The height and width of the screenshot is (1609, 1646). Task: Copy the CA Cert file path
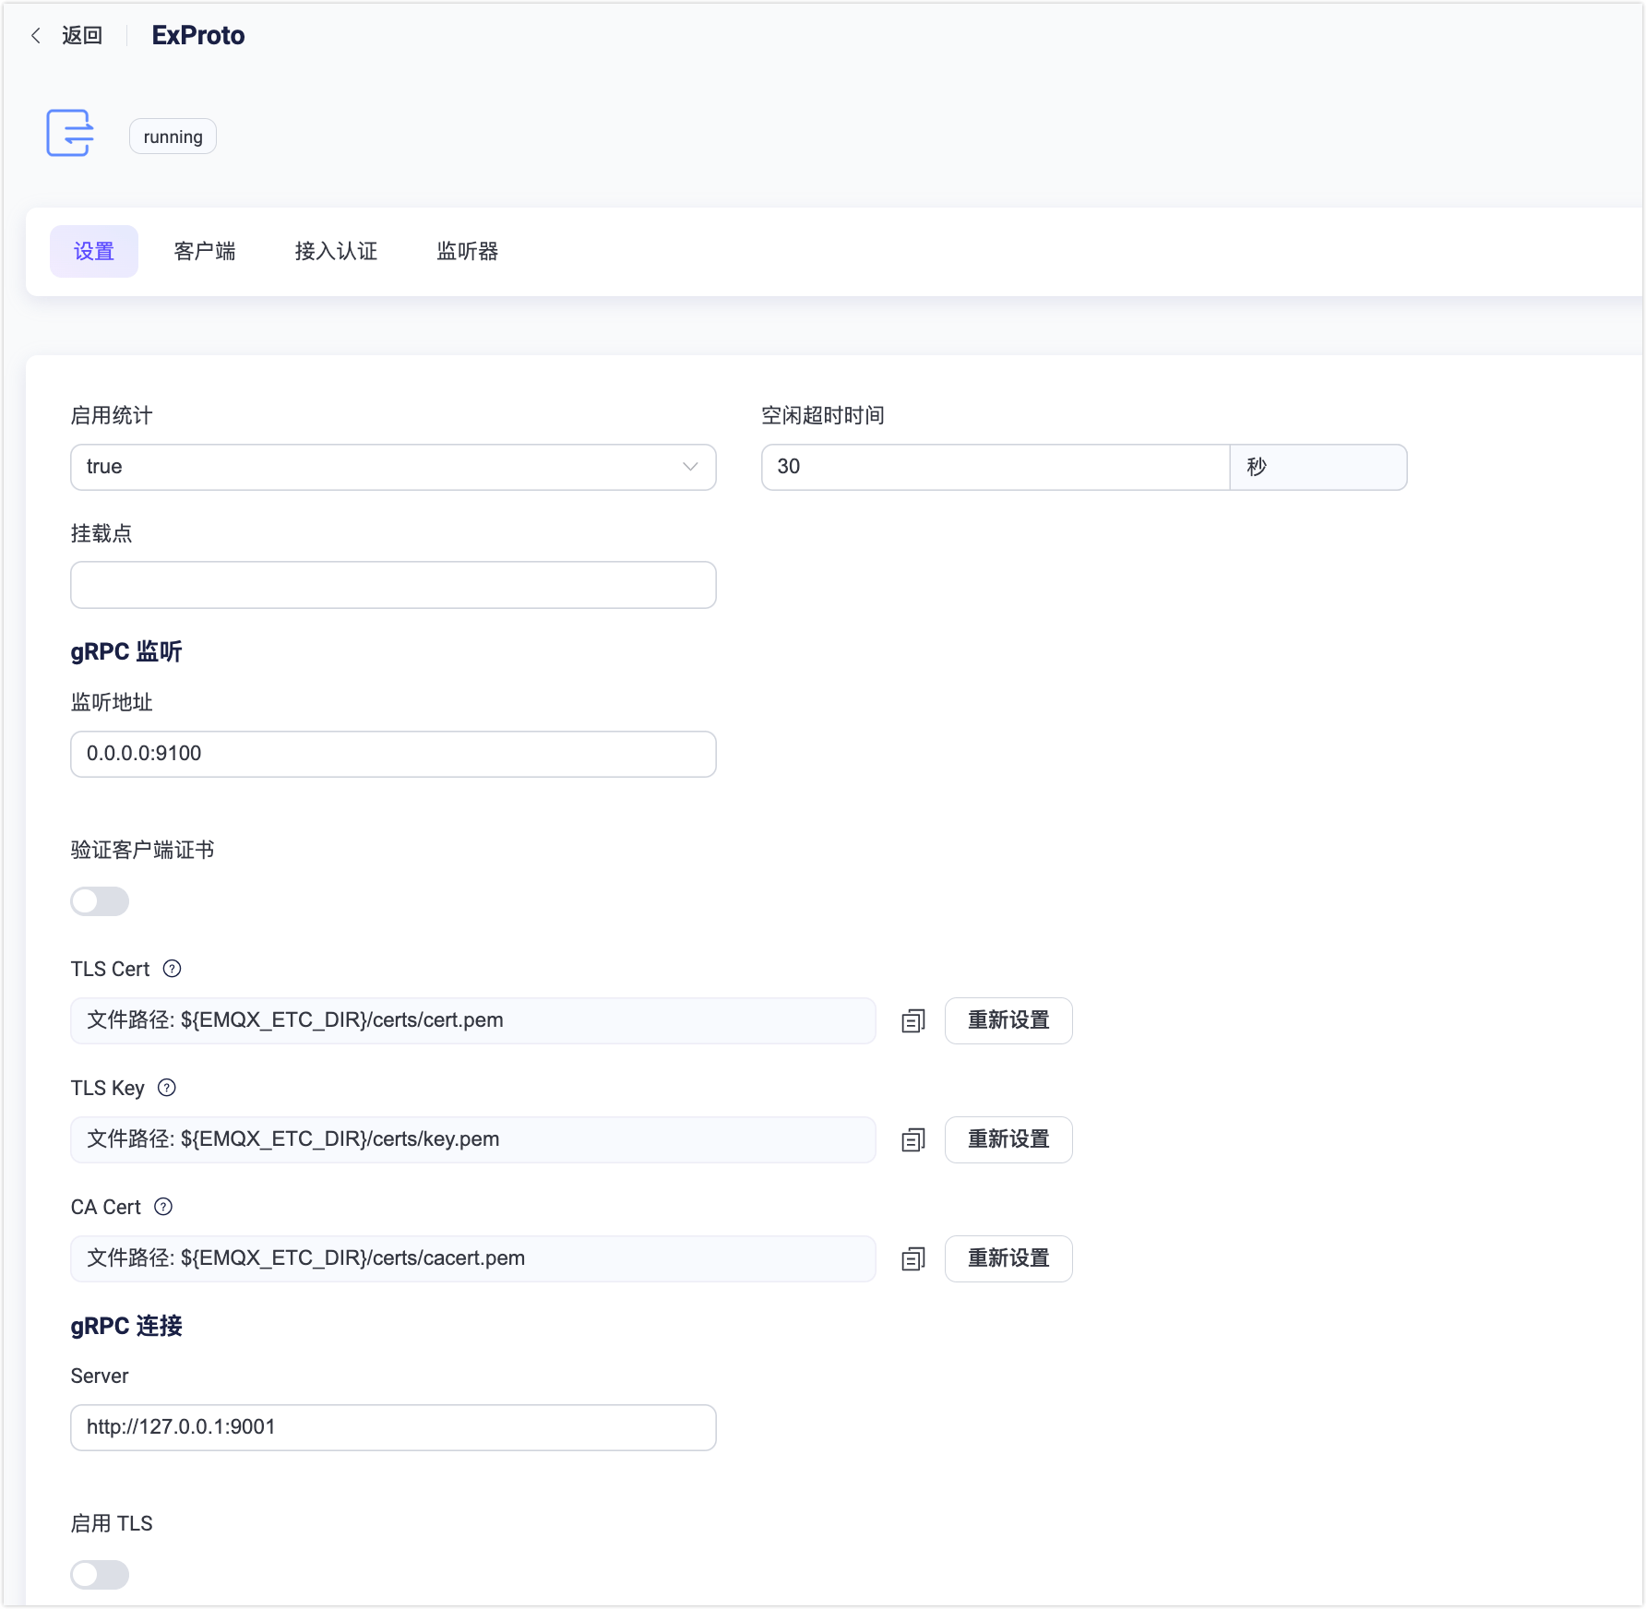pos(912,1259)
